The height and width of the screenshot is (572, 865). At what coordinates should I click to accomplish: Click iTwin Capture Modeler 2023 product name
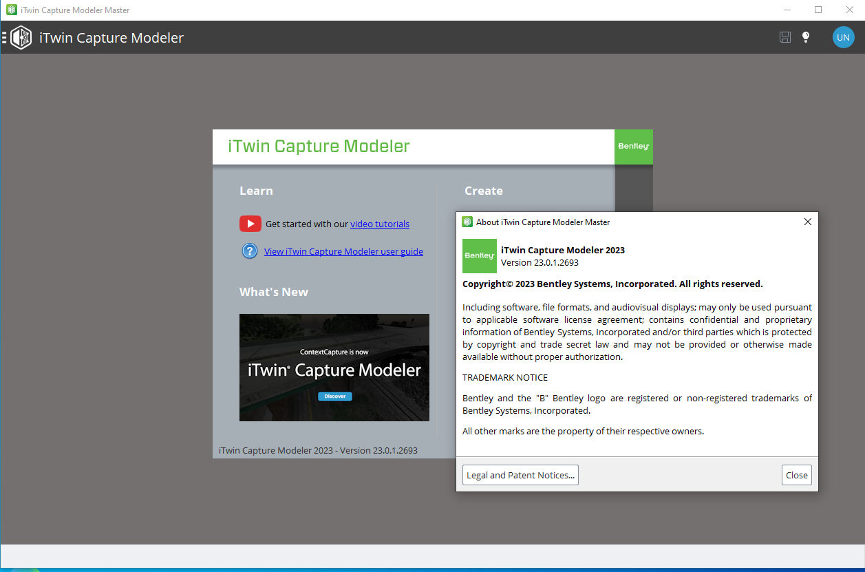pos(563,250)
